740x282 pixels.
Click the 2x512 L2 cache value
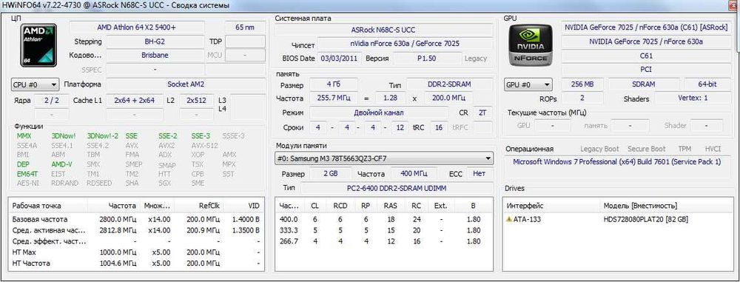[x=198, y=100]
